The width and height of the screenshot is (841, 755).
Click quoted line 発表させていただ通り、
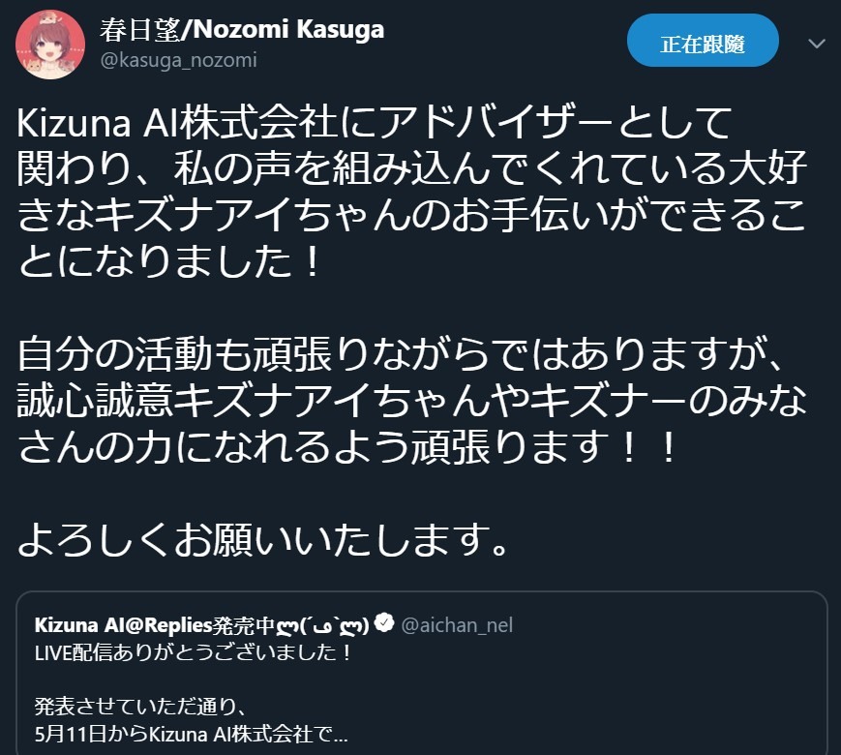coord(141,707)
